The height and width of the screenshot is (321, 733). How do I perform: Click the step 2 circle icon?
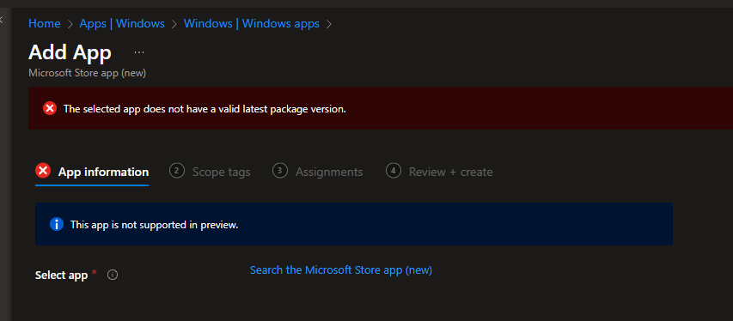pyautogui.click(x=176, y=171)
